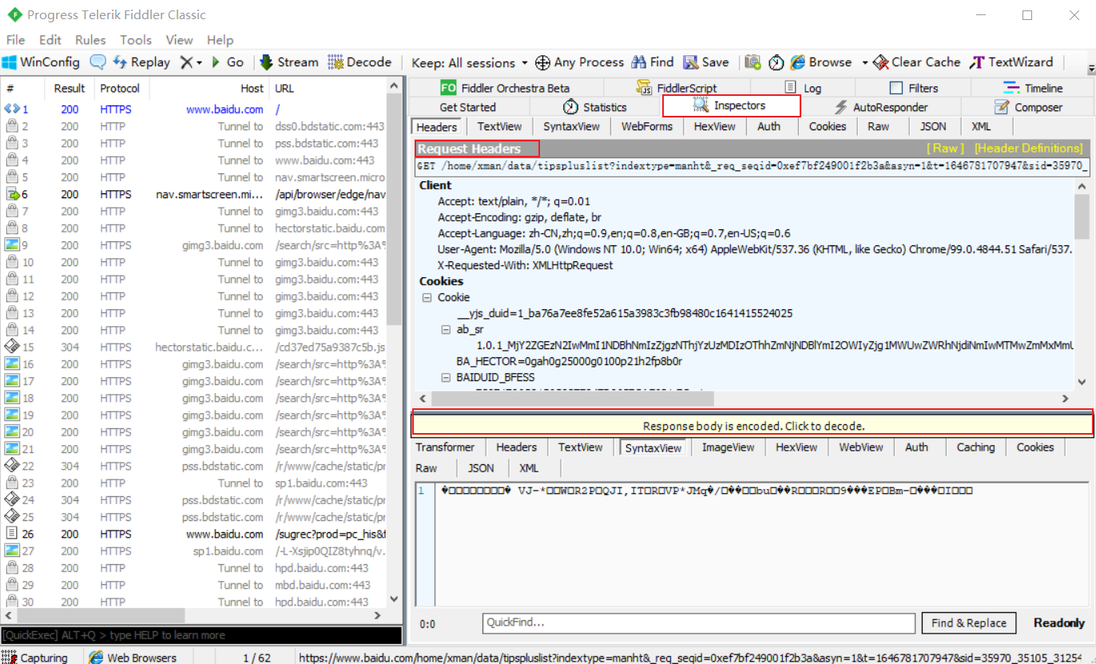
Task: Collapse the Cookie node in request headers
Action: 427,297
